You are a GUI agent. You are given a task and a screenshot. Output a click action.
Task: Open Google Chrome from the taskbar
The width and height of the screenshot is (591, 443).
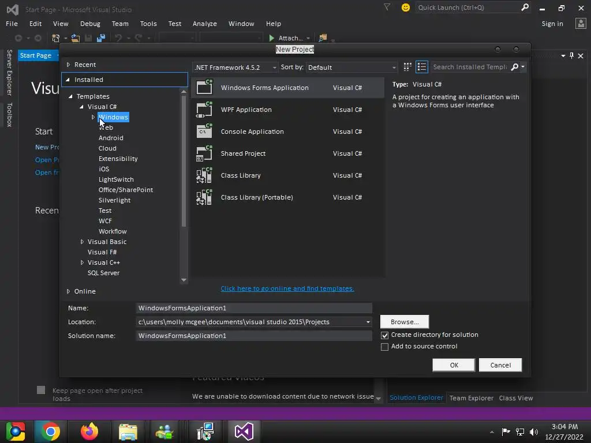tap(50, 431)
